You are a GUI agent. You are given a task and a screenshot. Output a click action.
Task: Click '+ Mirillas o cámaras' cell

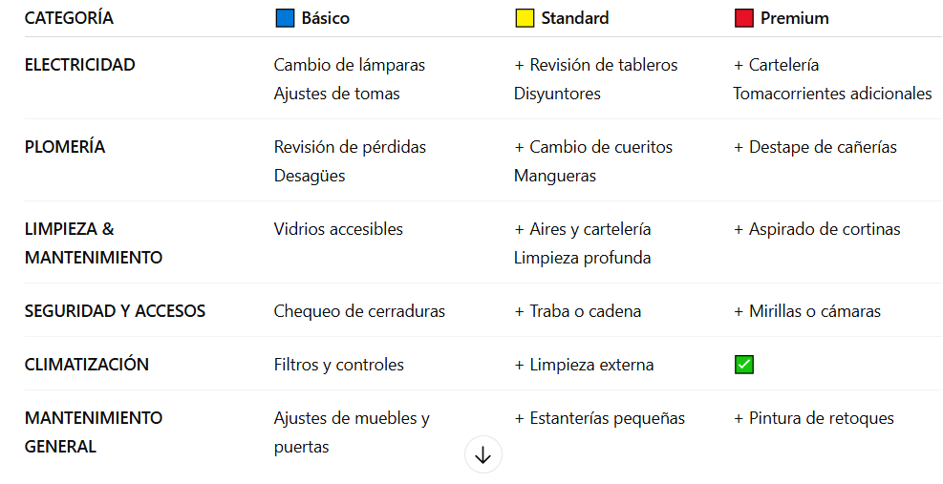[807, 311]
